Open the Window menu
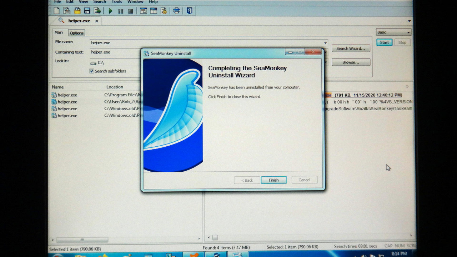 click(135, 2)
